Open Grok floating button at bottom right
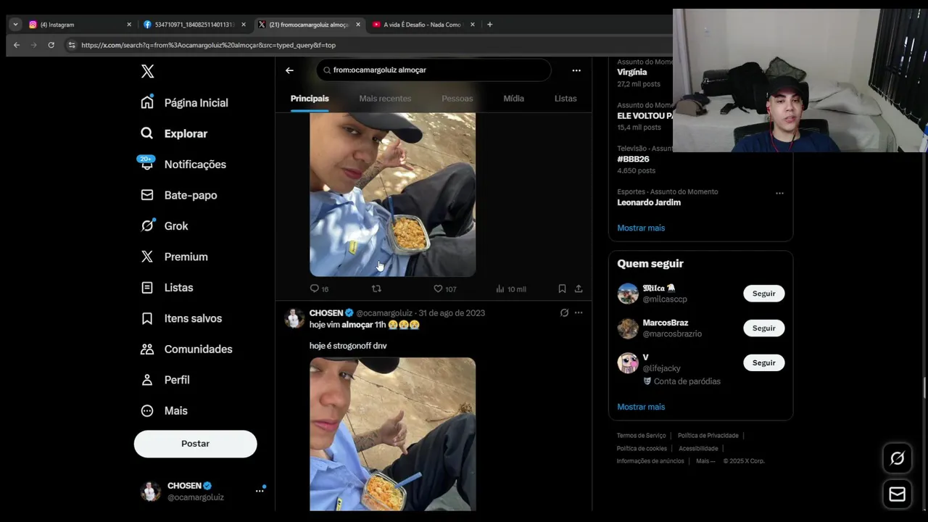 (x=897, y=458)
